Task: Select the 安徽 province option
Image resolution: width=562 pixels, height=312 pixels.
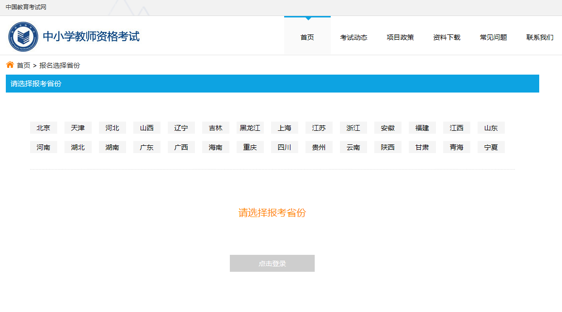Action: (x=387, y=128)
